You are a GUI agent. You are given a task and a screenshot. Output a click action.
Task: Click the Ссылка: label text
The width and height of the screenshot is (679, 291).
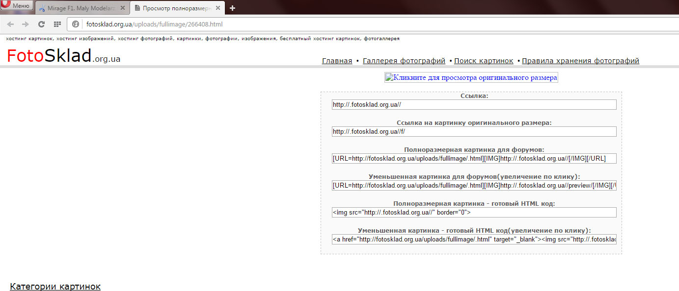(x=474, y=96)
